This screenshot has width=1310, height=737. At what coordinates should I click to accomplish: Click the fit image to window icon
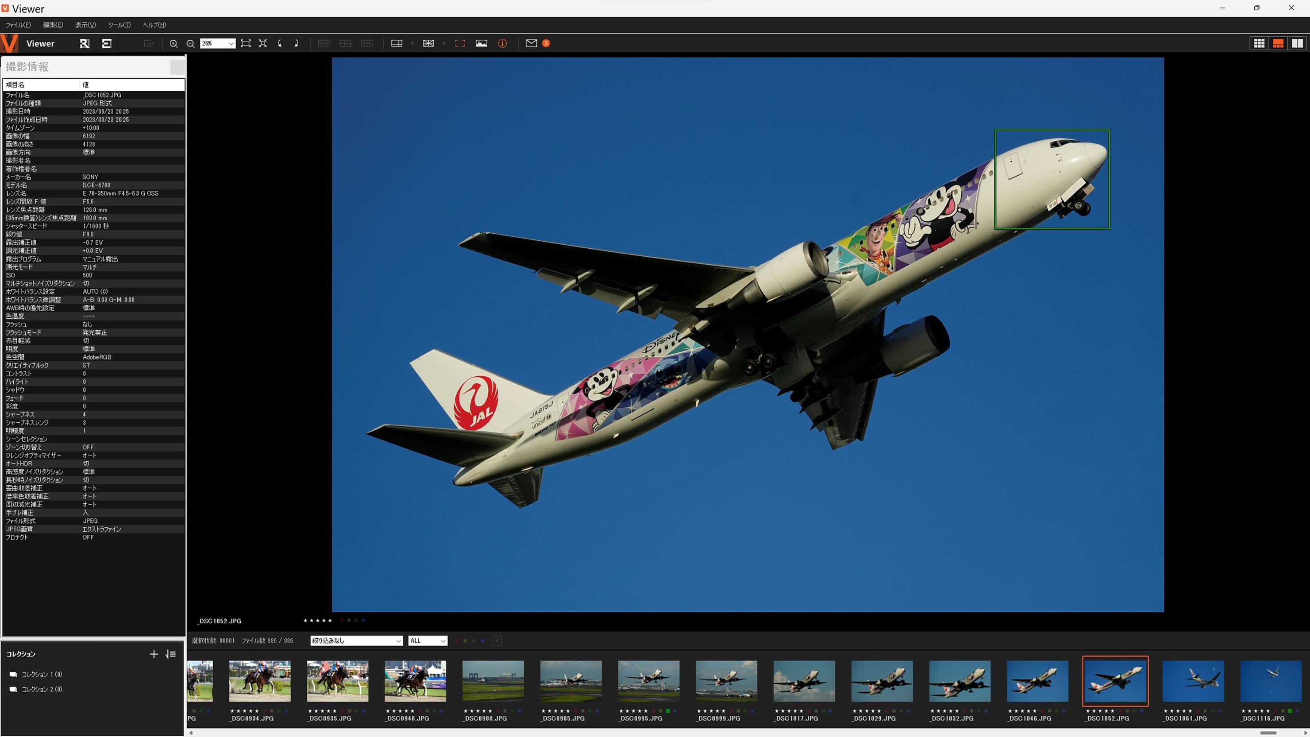(x=246, y=43)
